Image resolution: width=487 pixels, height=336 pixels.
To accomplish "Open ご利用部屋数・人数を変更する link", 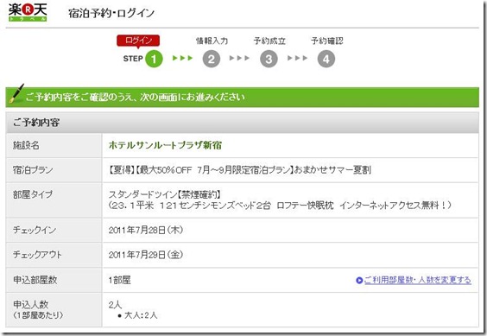I will (x=417, y=280).
